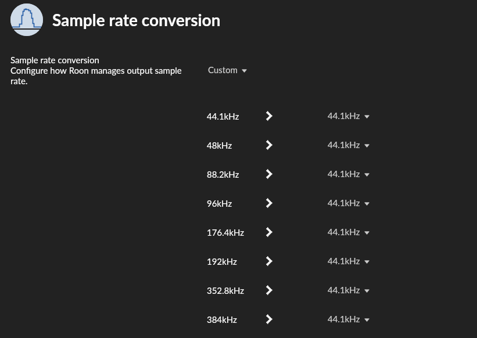Click the Sample rate conversion waveform icon
Image resolution: width=477 pixels, height=338 pixels.
[27, 20]
